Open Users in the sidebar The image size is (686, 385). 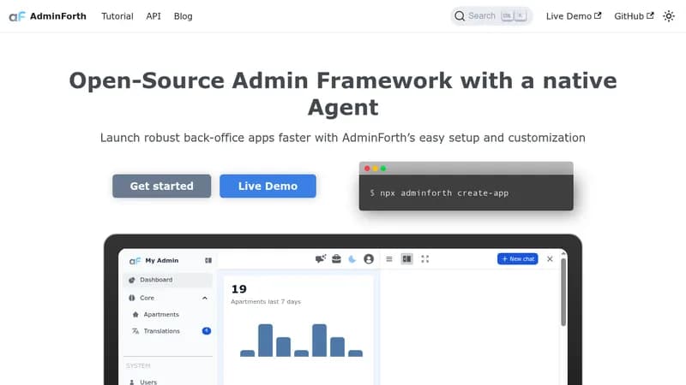pyautogui.click(x=148, y=382)
